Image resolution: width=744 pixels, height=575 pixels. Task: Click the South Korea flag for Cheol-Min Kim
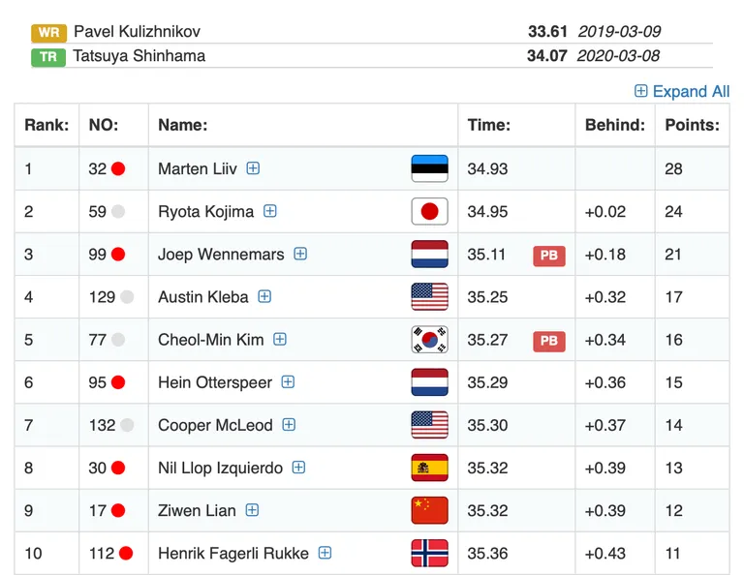pyautogui.click(x=429, y=340)
